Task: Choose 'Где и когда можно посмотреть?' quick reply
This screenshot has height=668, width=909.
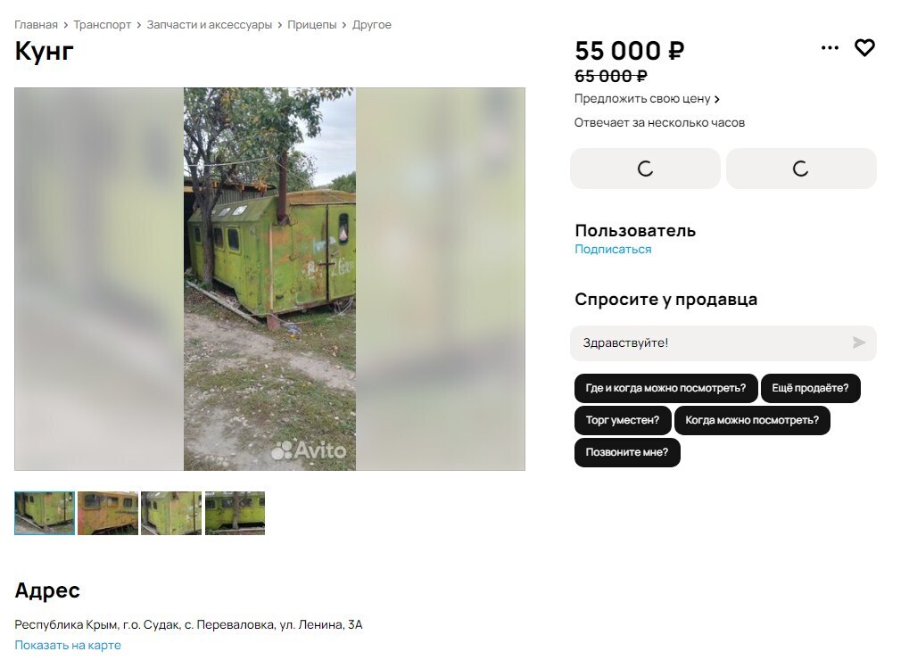Action: [x=665, y=388]
